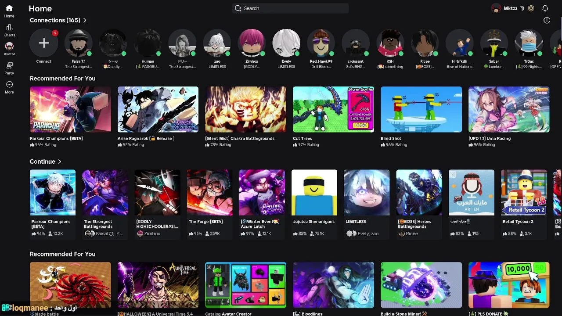Click the Blind Shot title text
The height and width of the screenshot is (316, 562).
(391, 138)
